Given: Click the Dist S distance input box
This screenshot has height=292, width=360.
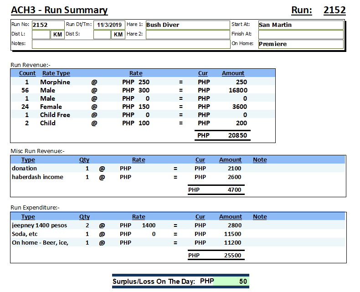Looking at the screenshot, I should 102,35.
